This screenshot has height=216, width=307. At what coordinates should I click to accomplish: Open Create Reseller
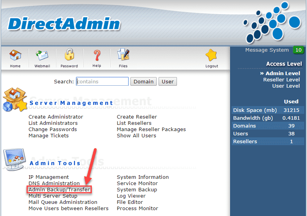[x=137, y=117]
